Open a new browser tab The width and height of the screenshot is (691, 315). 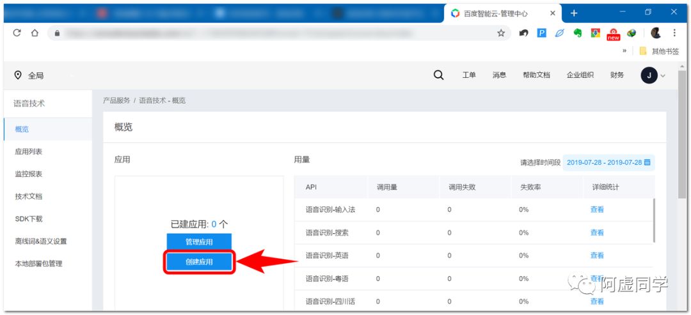[574, 13]
